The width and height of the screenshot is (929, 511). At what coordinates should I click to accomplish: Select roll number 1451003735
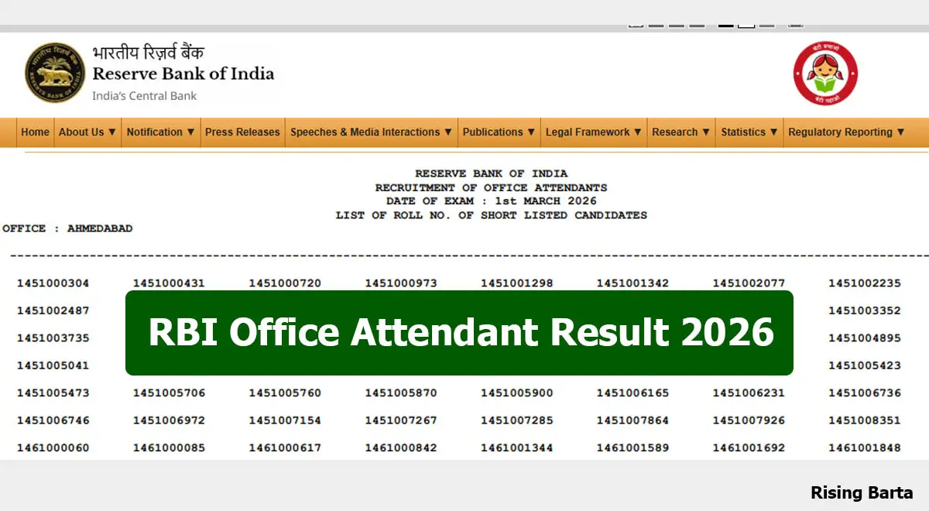(53, 338)
